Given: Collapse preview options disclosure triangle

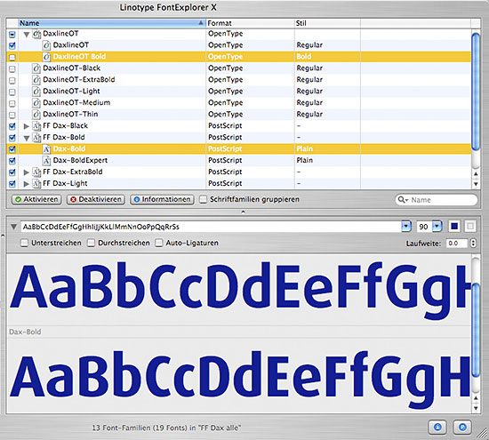Looking at the screenshot, I should (13, 227).
